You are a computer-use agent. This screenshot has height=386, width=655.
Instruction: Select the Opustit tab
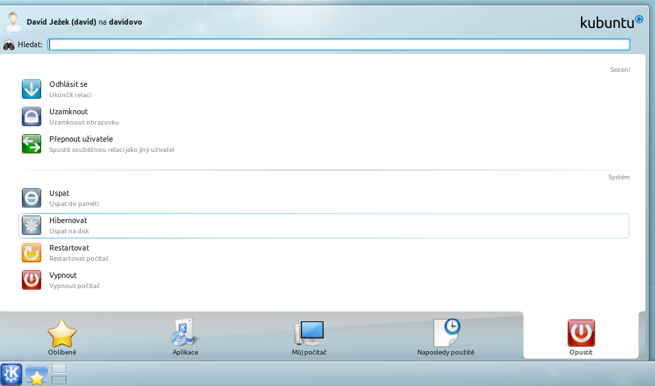point(580,337)
